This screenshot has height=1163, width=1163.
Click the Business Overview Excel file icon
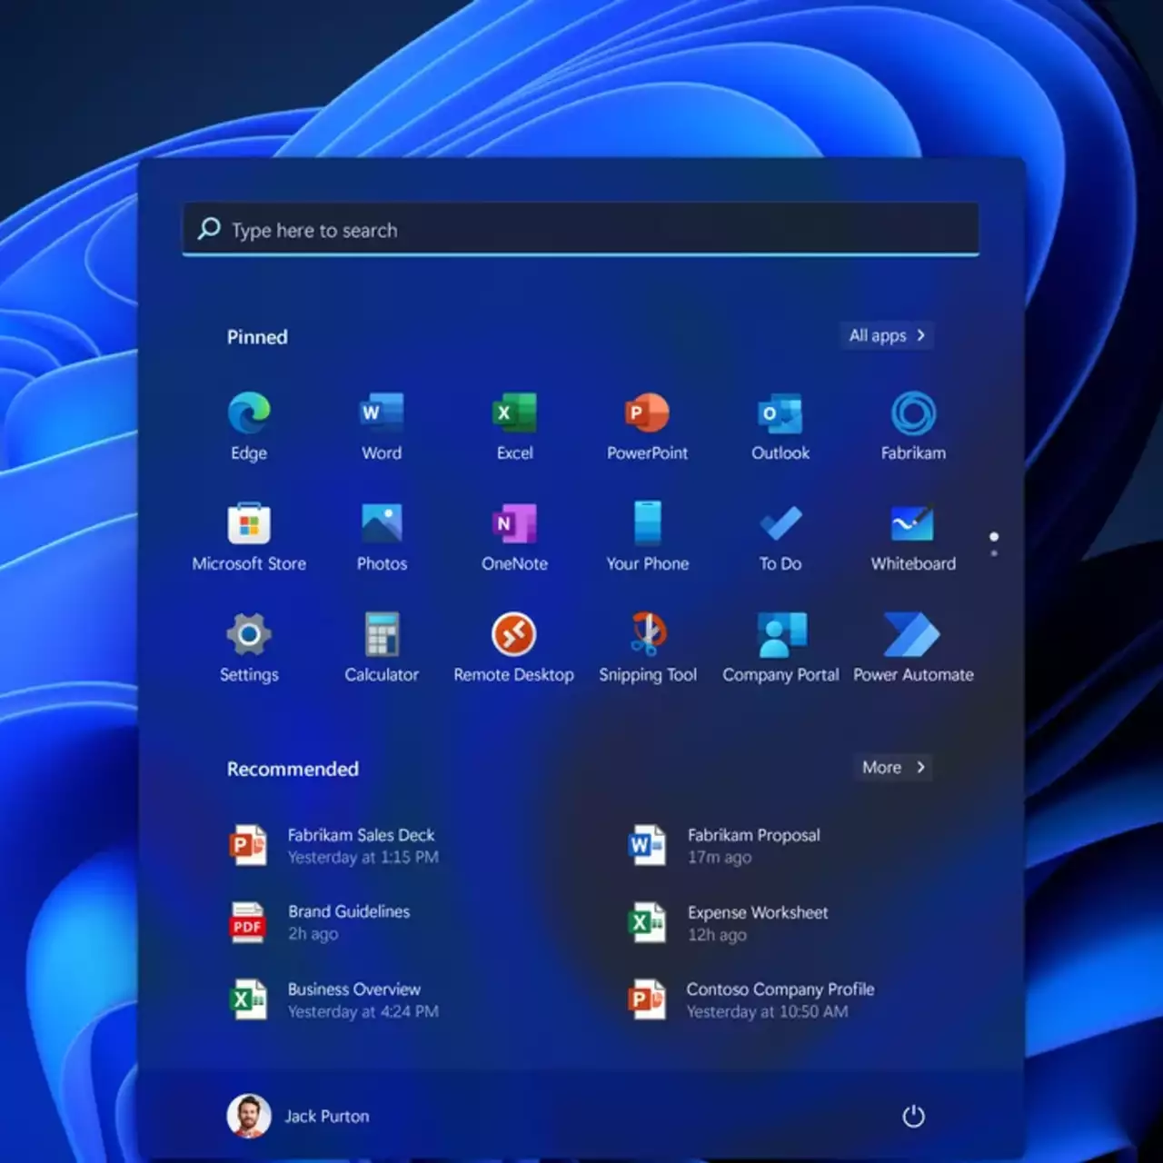click(248, 999)
